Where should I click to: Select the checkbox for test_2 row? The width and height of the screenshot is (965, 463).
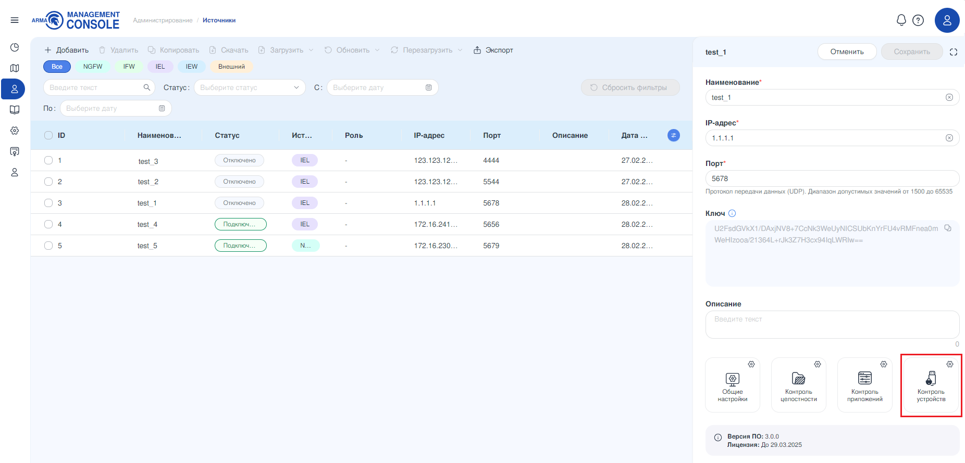(x=48, y=182)
